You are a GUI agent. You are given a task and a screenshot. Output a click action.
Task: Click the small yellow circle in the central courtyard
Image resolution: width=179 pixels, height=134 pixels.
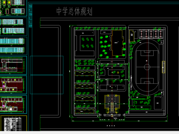point(118,73)
